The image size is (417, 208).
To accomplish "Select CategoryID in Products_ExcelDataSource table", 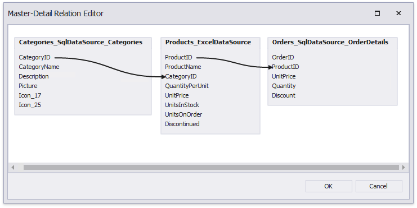I will 181,77.
